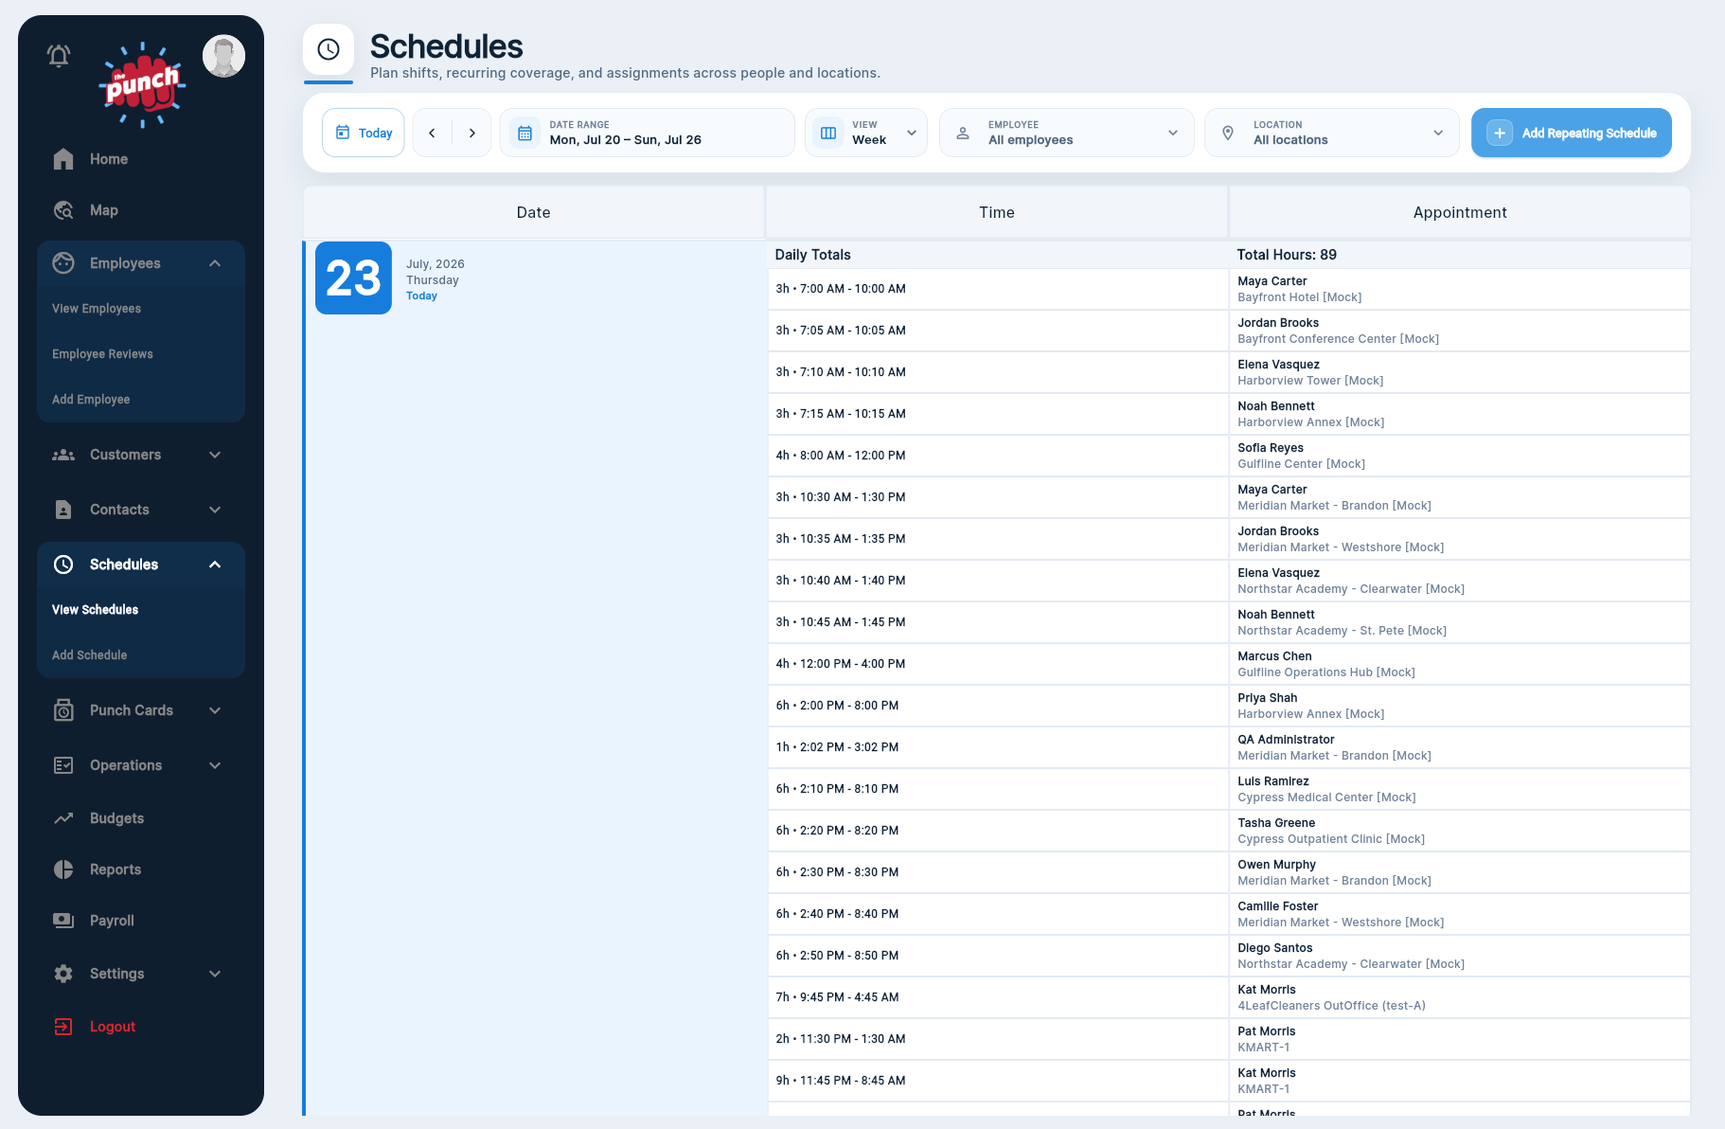The width and height of the screenshot is (1725, 1129).
Task: Click the Total Hours: 89 summary
Action: (x=1287, y=255)
